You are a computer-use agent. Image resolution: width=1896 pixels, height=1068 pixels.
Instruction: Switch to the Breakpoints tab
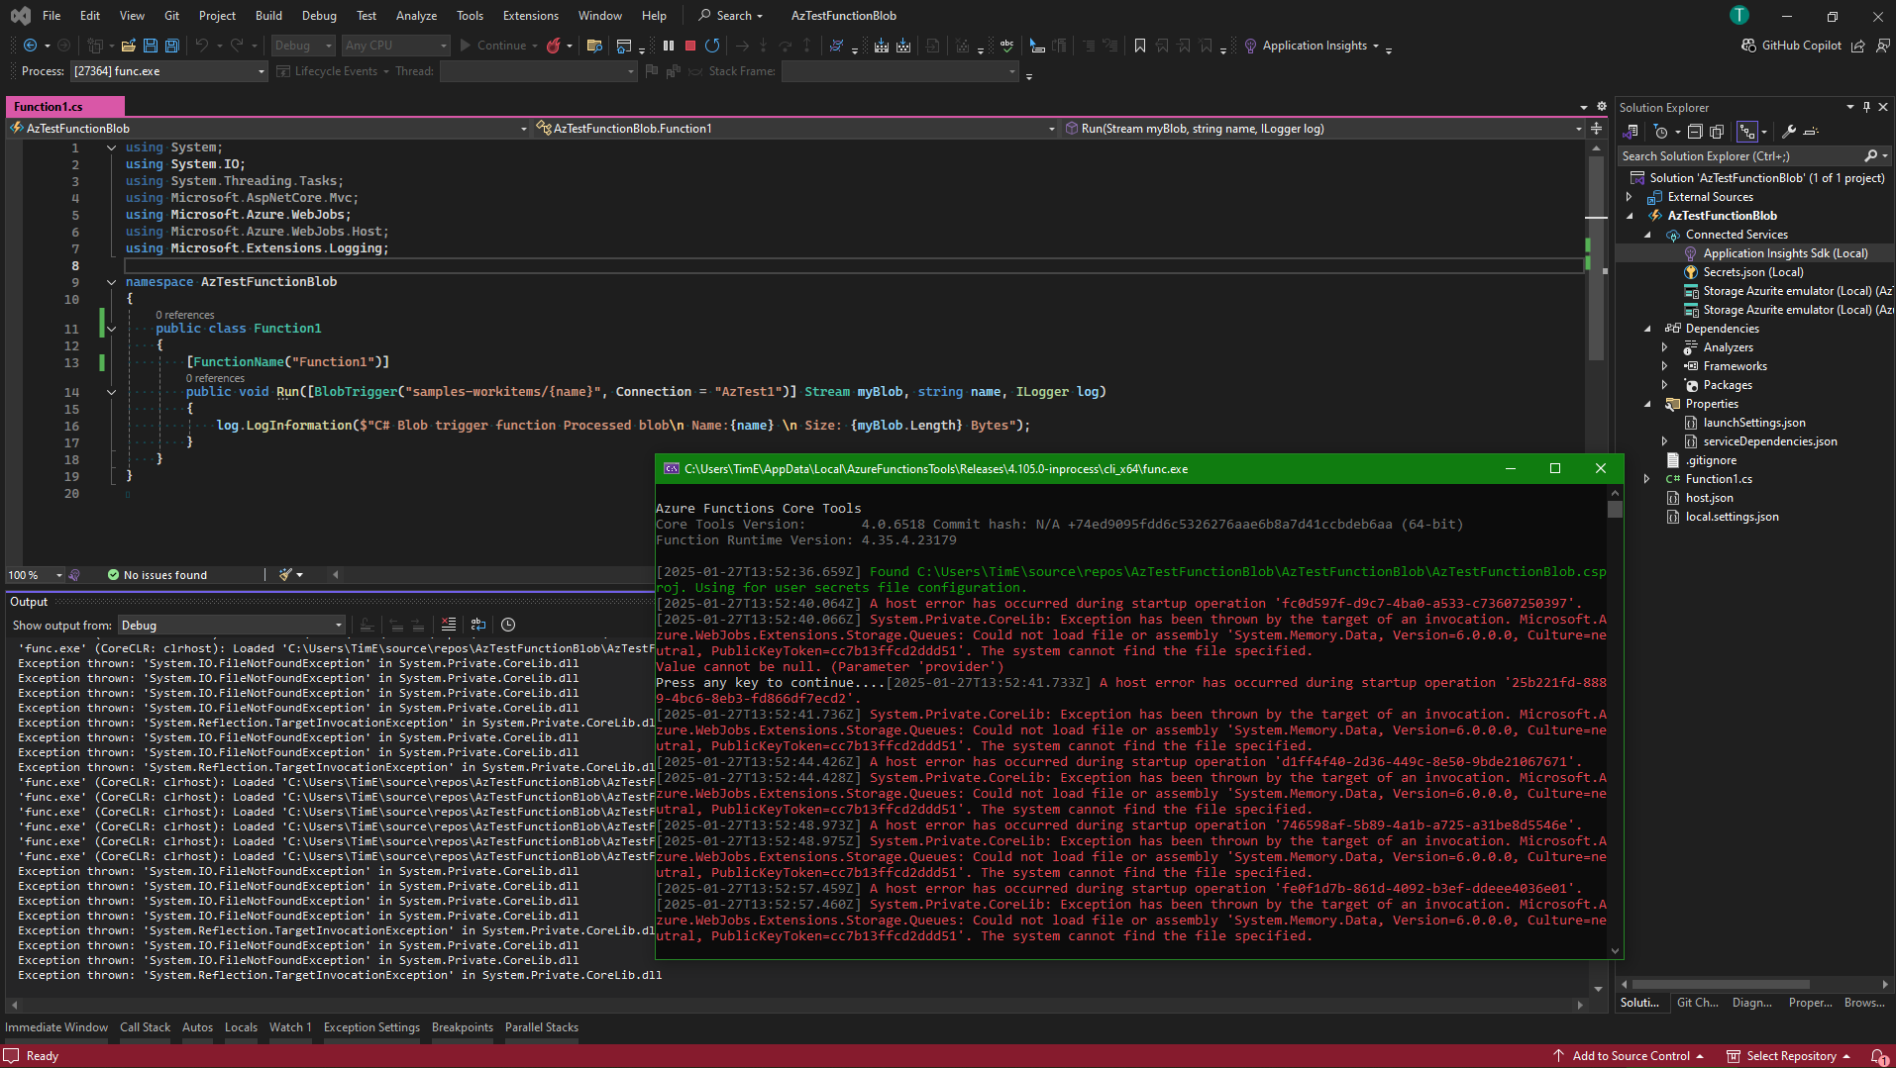tap(462, 1027)
